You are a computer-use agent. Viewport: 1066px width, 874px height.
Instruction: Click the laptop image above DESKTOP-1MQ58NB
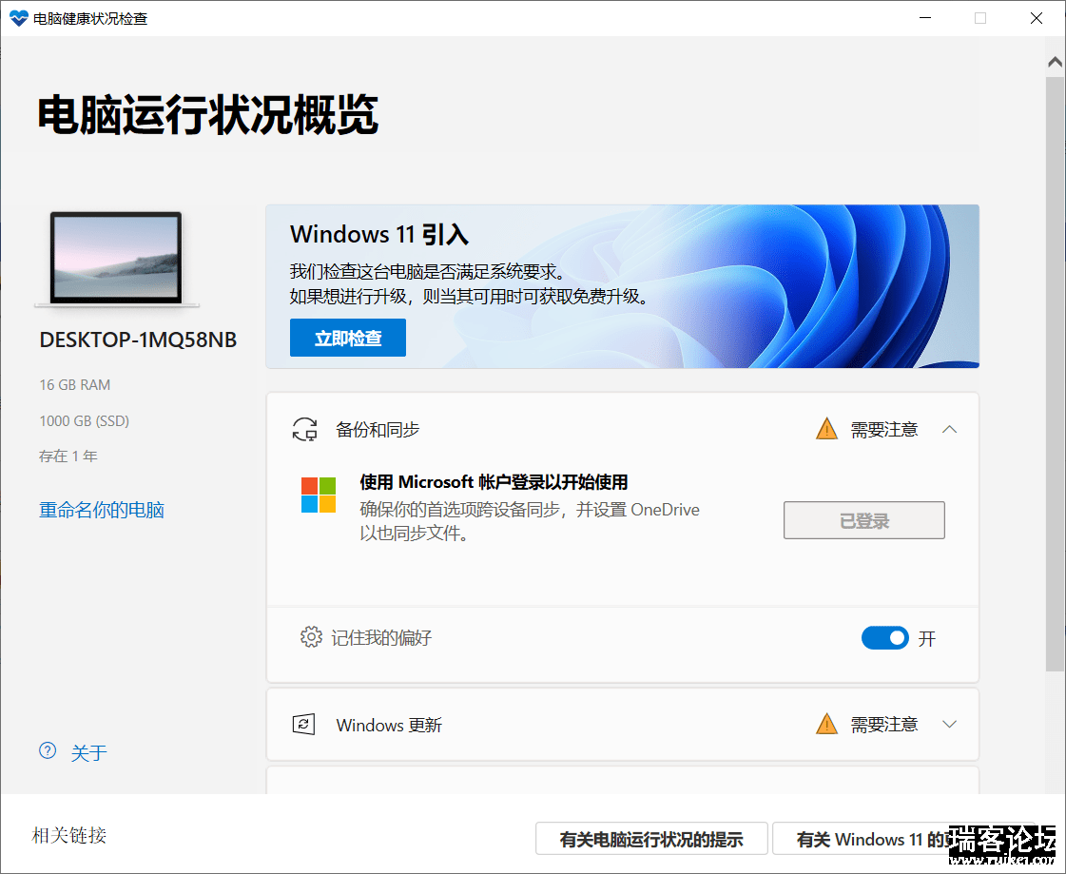[116, 259]
